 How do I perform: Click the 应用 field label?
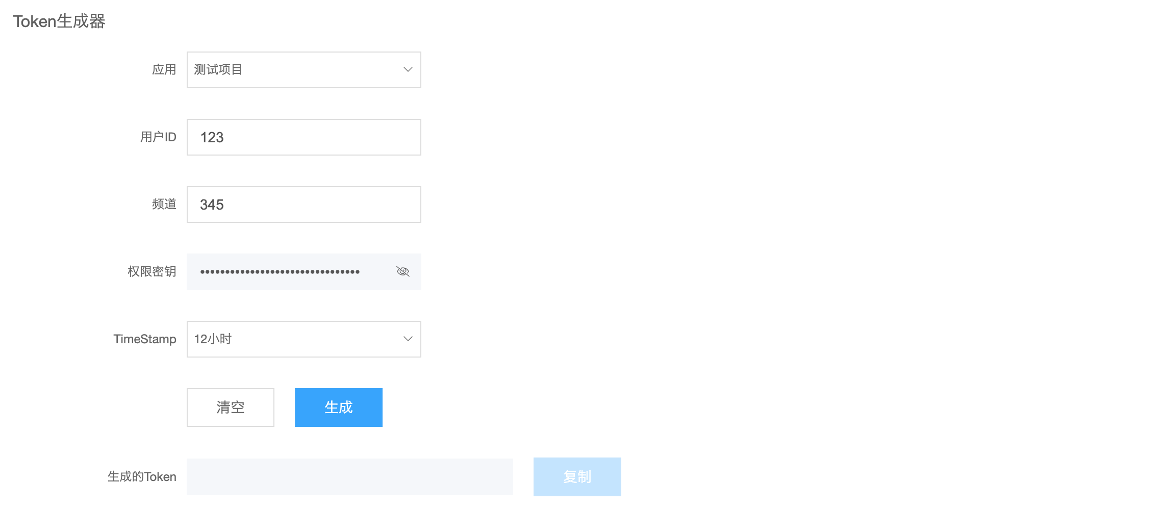[x=164, y=69]
